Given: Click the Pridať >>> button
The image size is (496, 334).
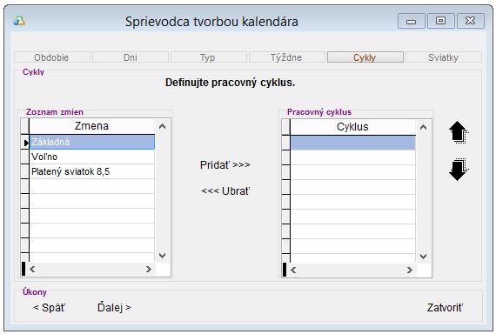Looking at the screenshot, I should (x=225, y=164).
